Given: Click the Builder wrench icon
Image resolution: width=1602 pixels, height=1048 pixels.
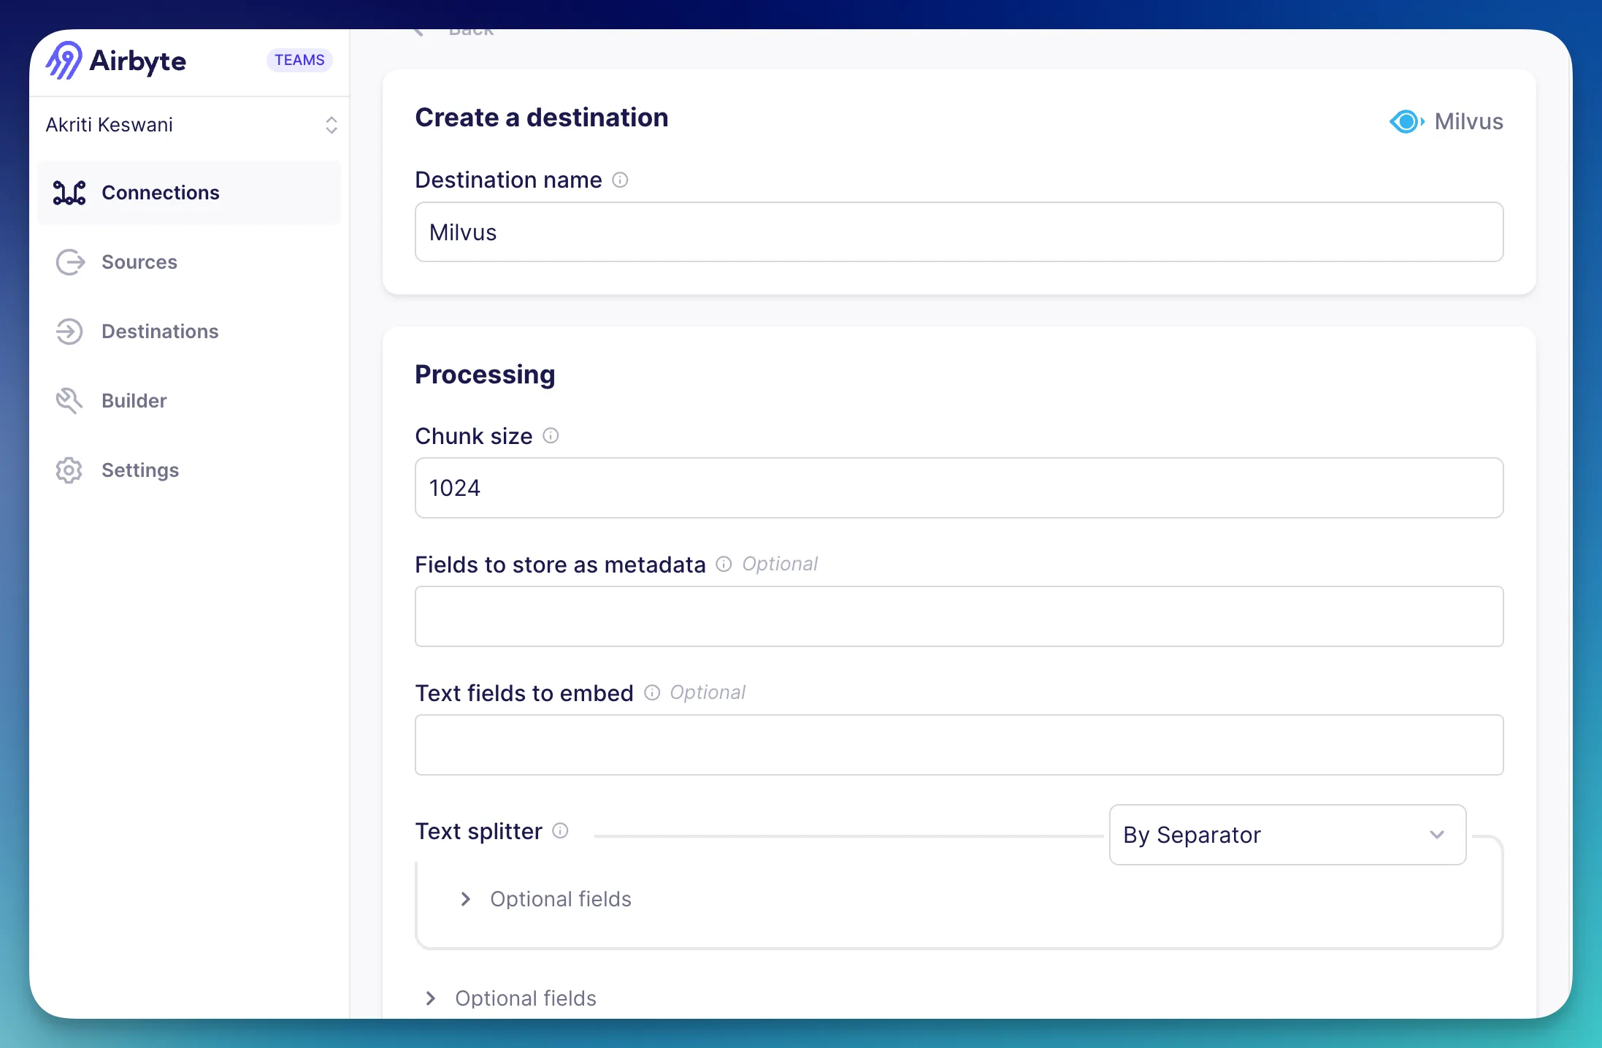Looking at the screenshot, I should tap(69, 401).
